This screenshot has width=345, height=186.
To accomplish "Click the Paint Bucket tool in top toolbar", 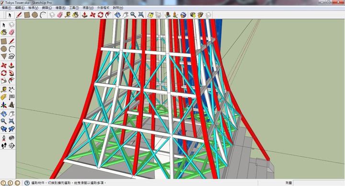I will (76, 15).
